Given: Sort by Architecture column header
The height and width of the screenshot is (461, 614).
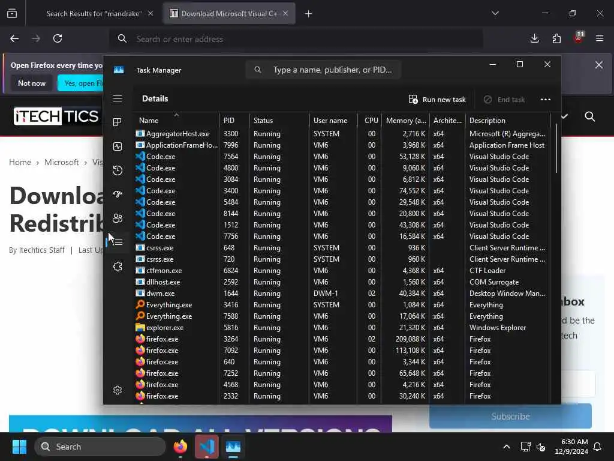Looking at the screenshot, I should click(447, 120).
